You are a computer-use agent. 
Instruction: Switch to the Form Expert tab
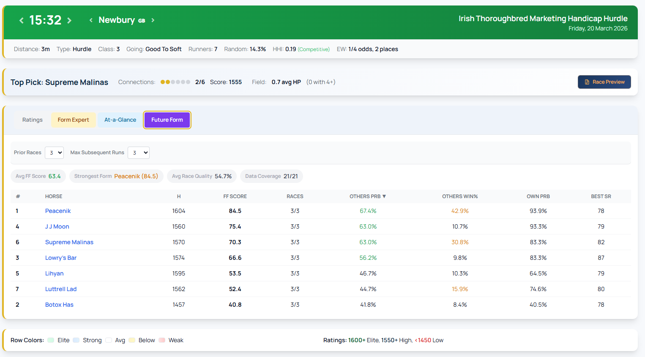[74, 120]
